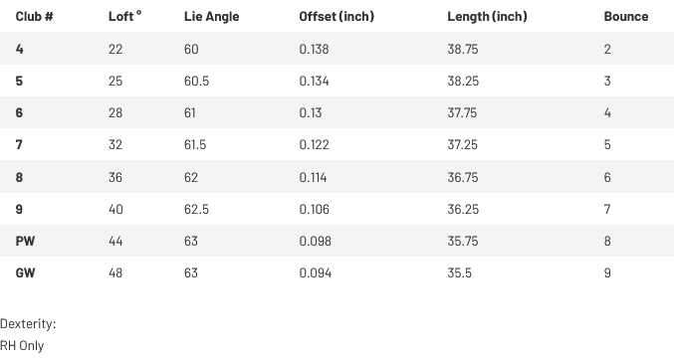This screenshot has width=674, height=360.
Task: Click the Club # column header
Action: pos(35,16)
